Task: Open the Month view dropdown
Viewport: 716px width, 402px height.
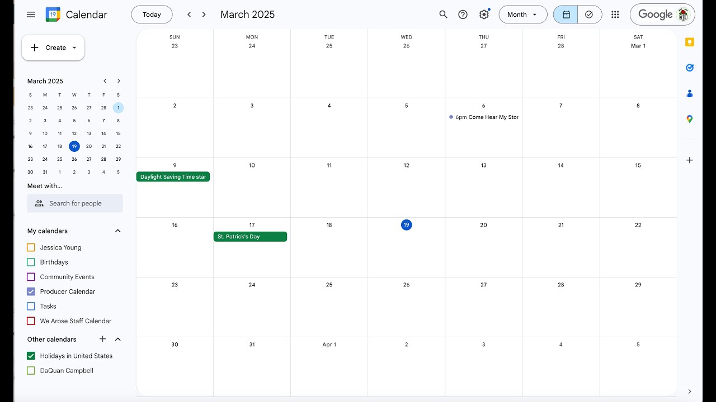Action: pos(523,15)
